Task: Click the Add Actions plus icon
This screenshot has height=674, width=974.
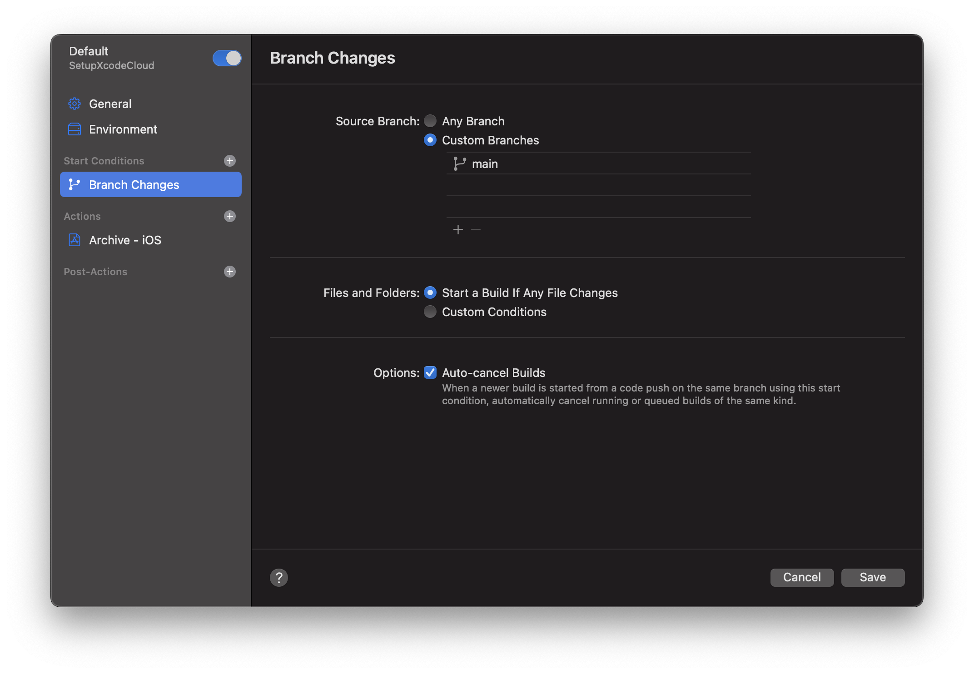Action: tap(230, 215)
